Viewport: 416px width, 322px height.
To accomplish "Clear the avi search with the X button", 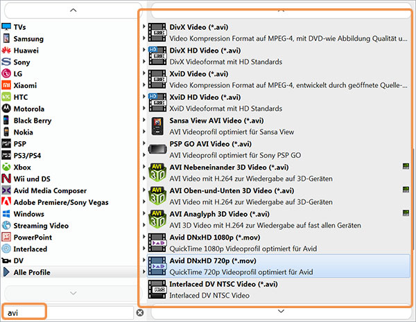I will point(140,313).
